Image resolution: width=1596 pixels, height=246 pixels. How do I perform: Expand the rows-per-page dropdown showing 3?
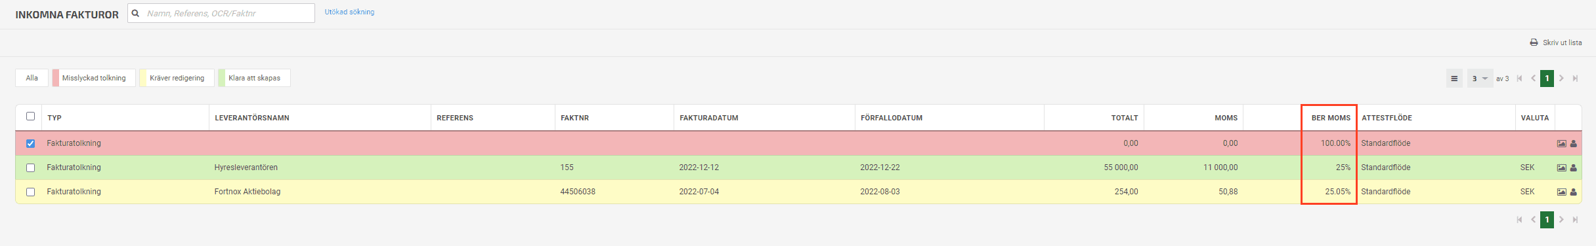click(1480, 79)
